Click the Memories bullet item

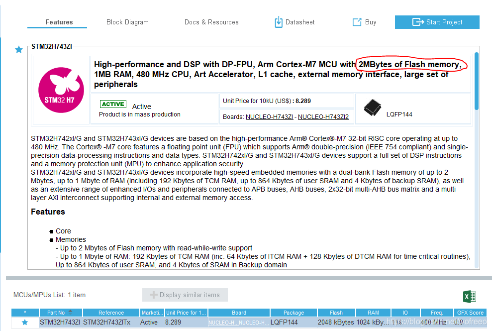click(x=71, y=239)
